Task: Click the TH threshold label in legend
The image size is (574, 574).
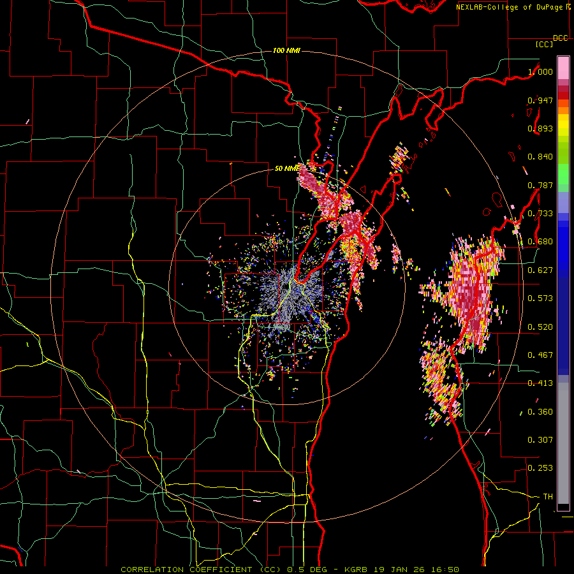Action: (548, 497)
